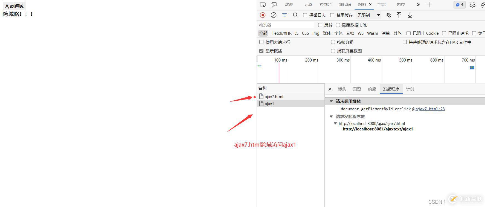Screen dimensions: 485x207
Task: Toggle device emulation icon
Action: point(274,5)
